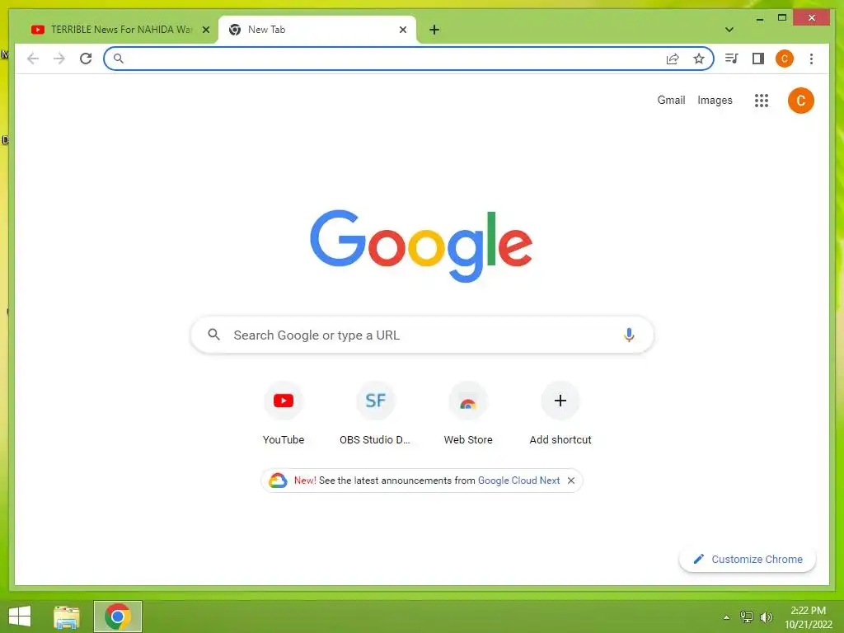
Task: Switch to the TERRIBLE News For NAHIDA tab
Action: [x=119, y=30]
